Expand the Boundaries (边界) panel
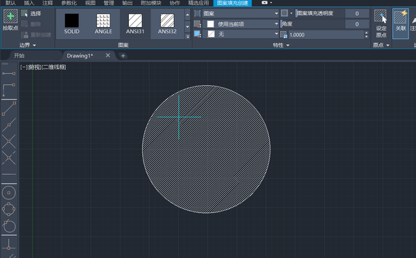Viewport: 416px width, 258px height. coord(27,45)
